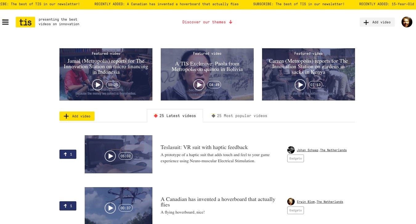Click the yellow tis logo
The image size is (416, 224).
tap(25, 22)
